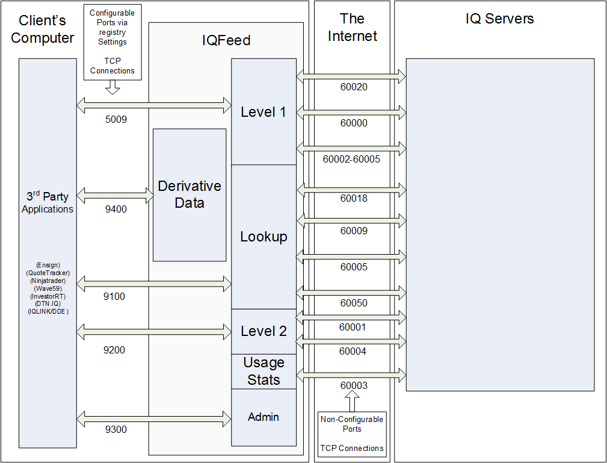Click the Non-Configurable Ports note box
Image resolution: width=607 pixels, height=463 pixels.
tap(352, 434)
